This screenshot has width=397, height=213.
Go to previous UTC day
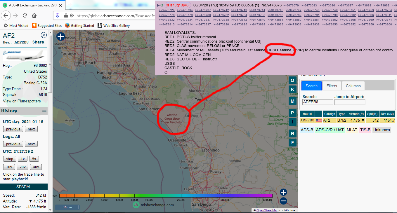(13, 129)
